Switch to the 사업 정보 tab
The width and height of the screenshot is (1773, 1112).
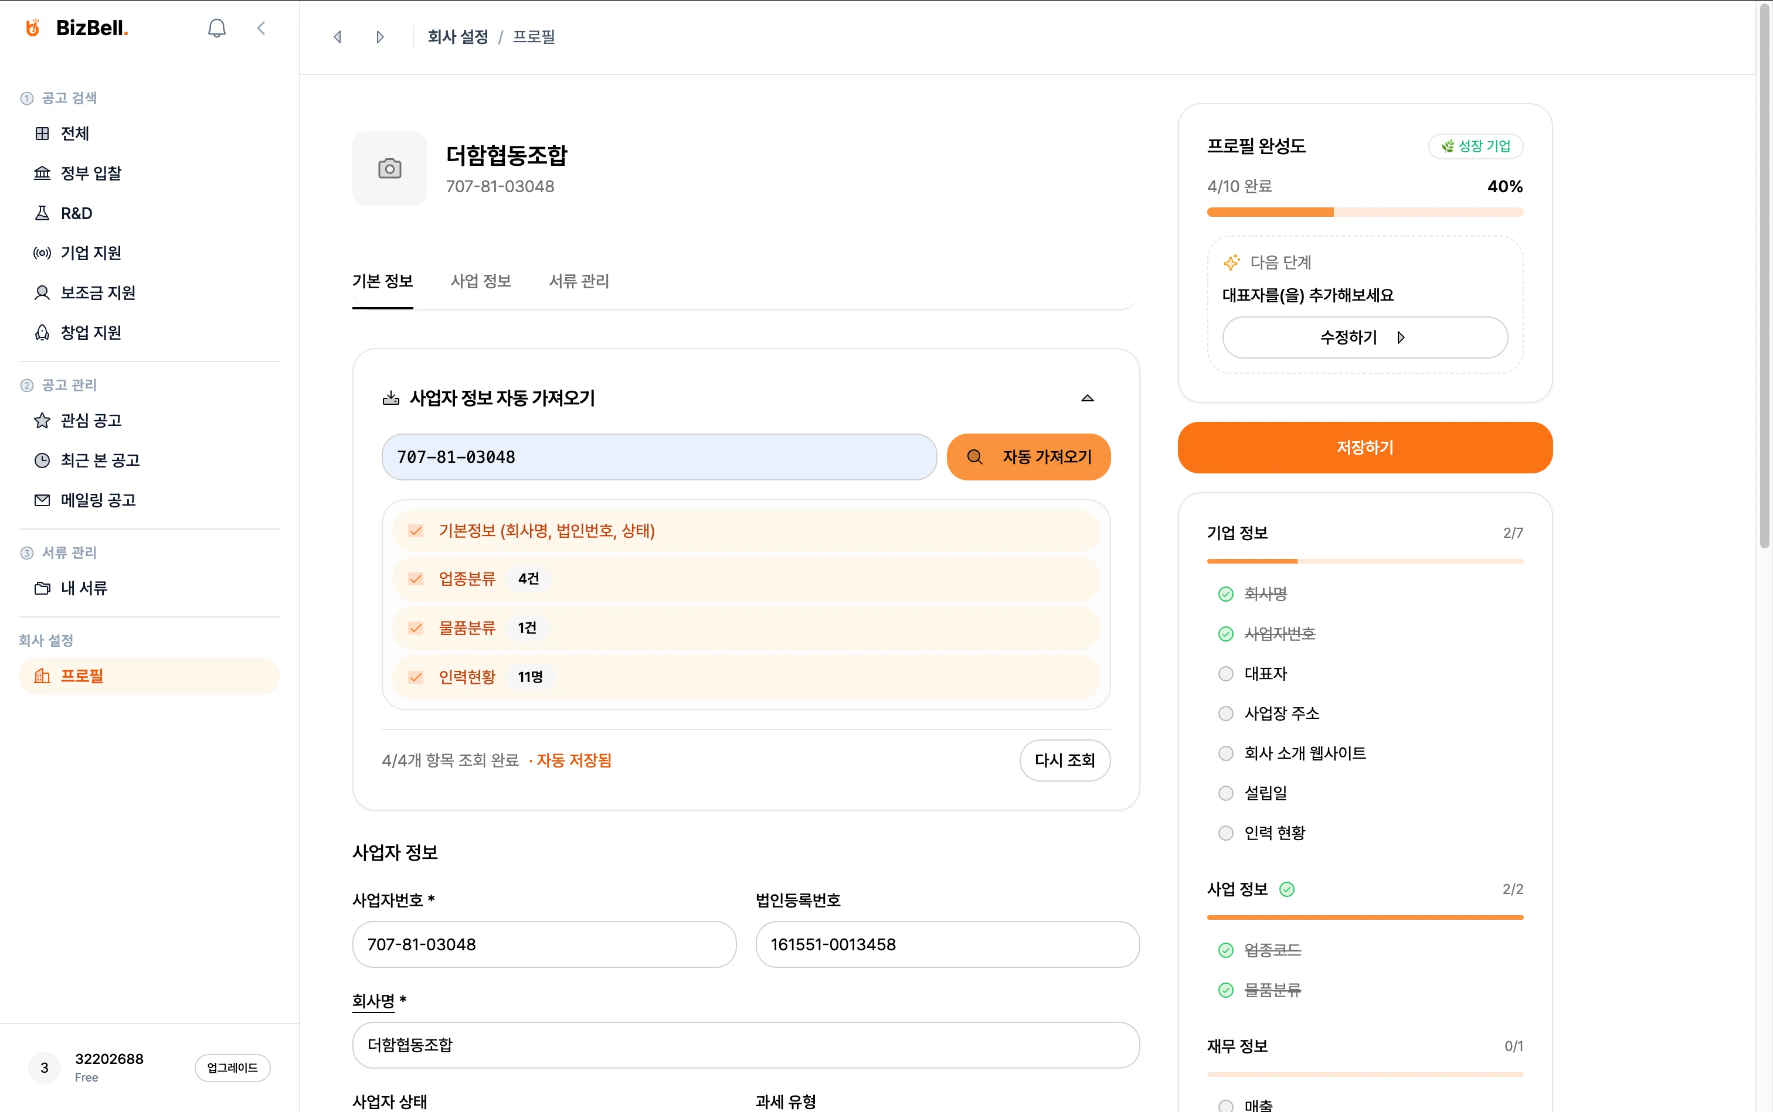[481, 281]
